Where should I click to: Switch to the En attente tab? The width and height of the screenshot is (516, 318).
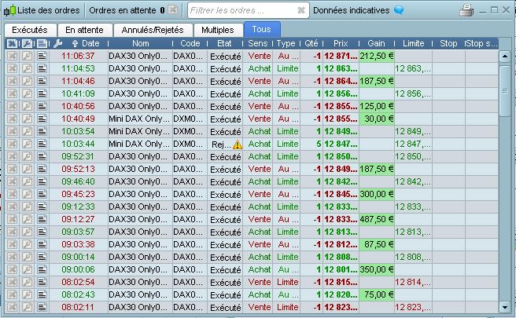[85, 30]
